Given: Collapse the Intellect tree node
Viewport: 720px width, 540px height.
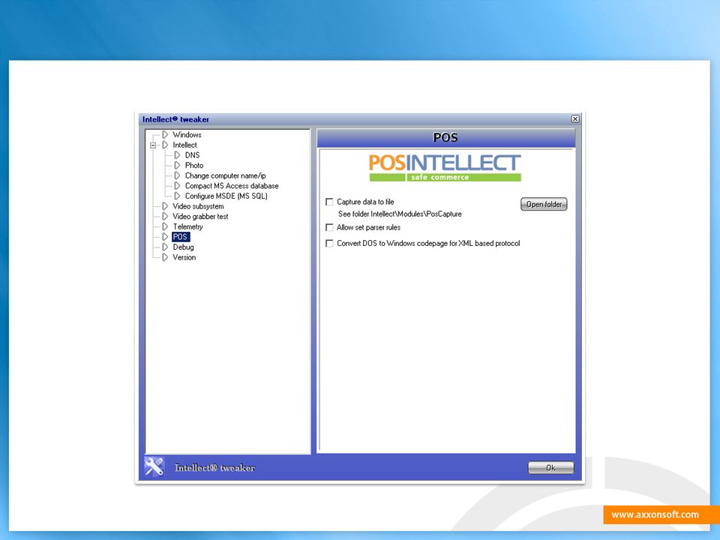Looking at the screenshot, I should coord(153,145).
